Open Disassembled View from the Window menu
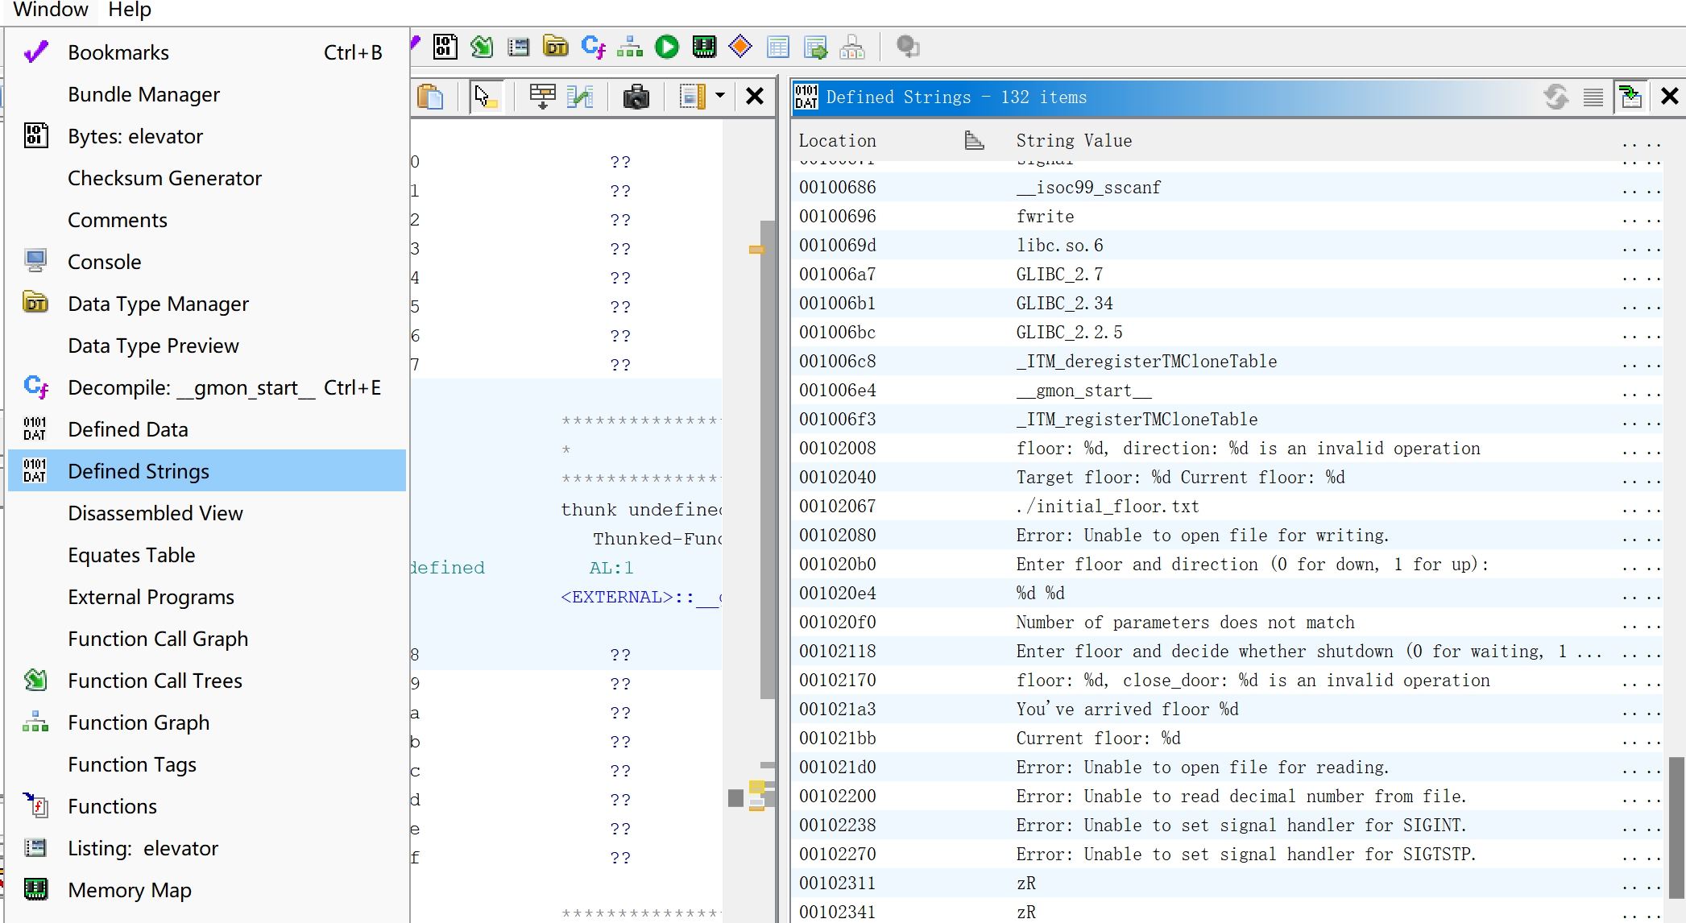This screenshot has height=923, width=1686. [206, 513]
